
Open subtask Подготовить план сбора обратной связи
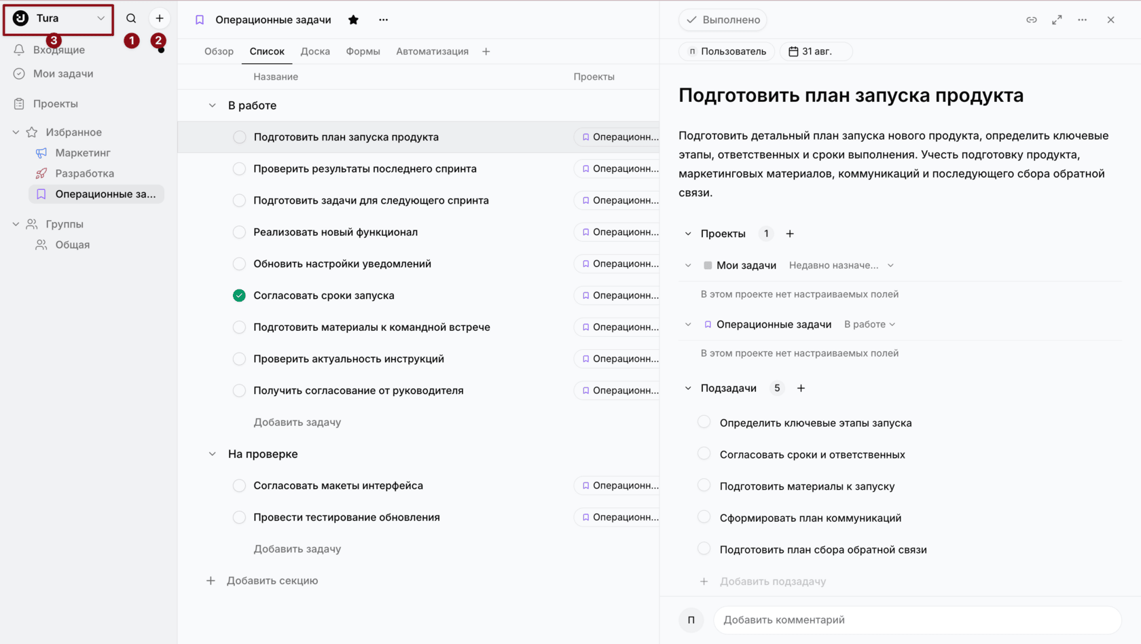click(x=823, y=550)
